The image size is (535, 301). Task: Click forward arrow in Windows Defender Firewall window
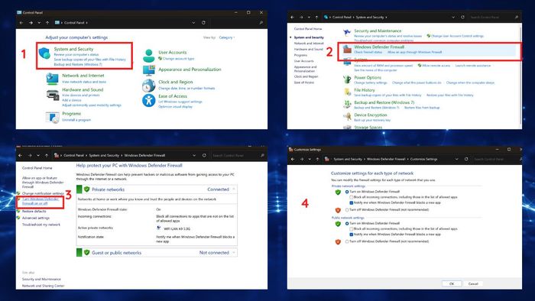click(30, 155)
